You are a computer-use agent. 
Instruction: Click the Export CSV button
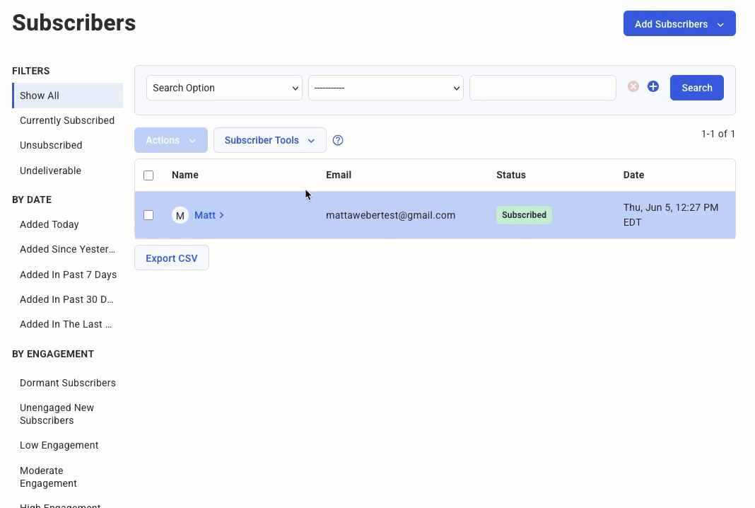pos(172,258)
